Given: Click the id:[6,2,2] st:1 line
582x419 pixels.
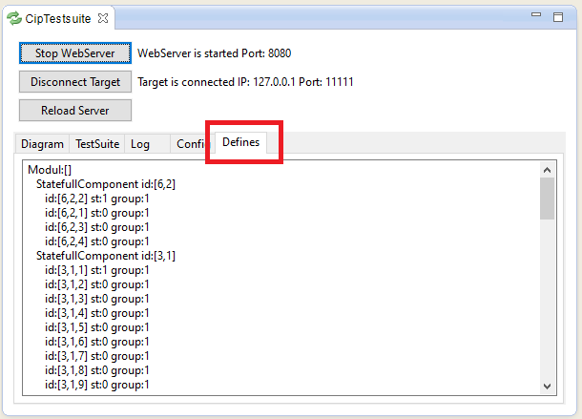Looking at the screenshot, I should (96, 198).
